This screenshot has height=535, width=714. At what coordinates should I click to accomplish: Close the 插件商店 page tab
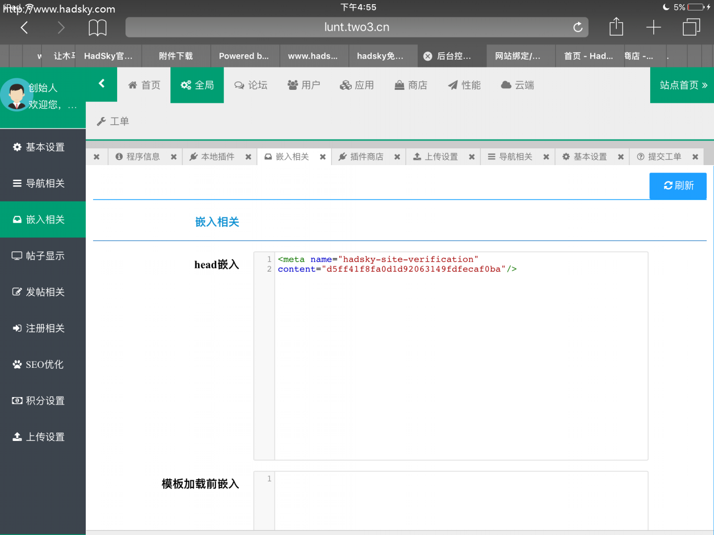397,157
